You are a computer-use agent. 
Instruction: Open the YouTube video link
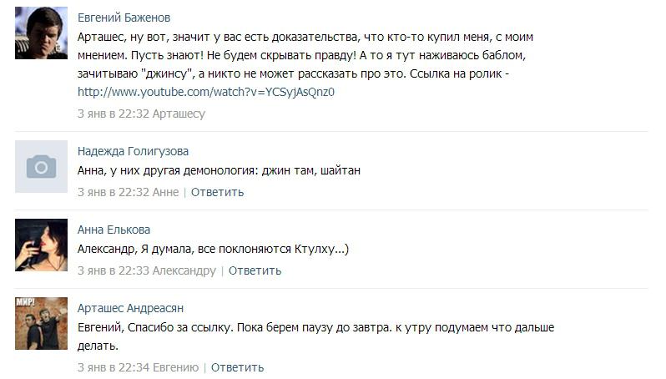205,93
